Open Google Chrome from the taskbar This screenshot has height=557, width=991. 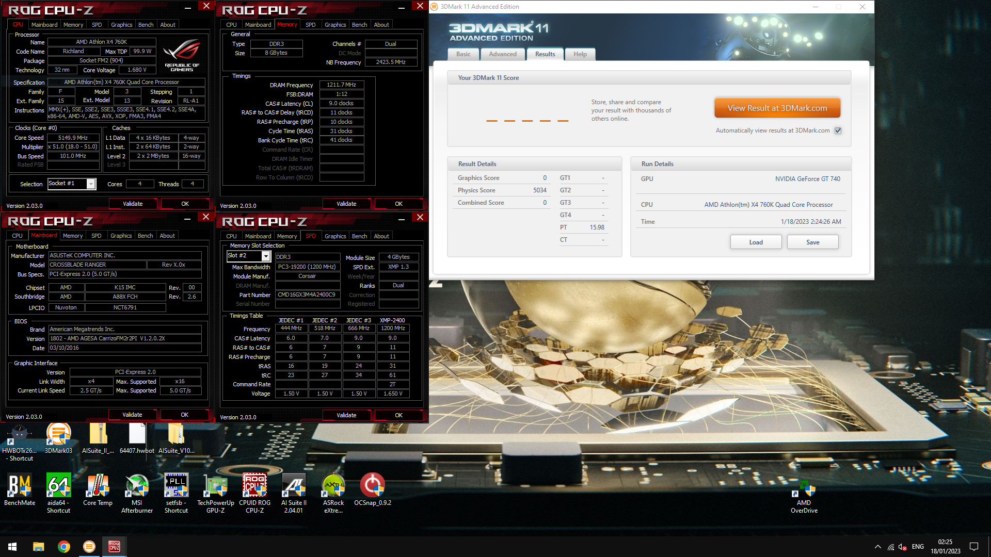pos(64,547)
